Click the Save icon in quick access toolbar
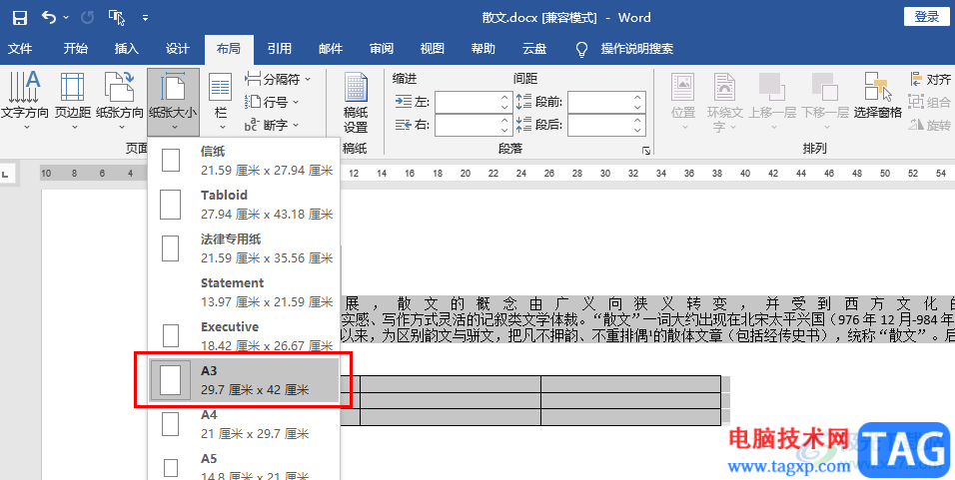 (x=20, y=18)
